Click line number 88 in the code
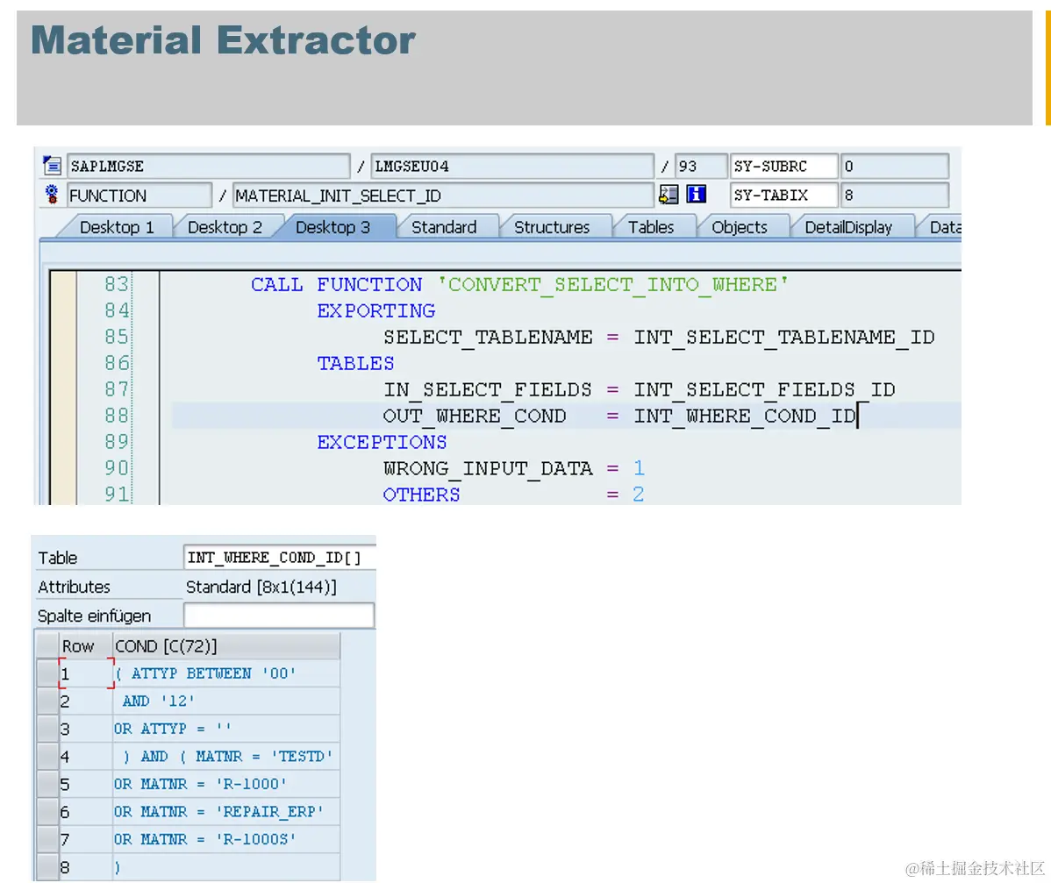 [116, 416]
